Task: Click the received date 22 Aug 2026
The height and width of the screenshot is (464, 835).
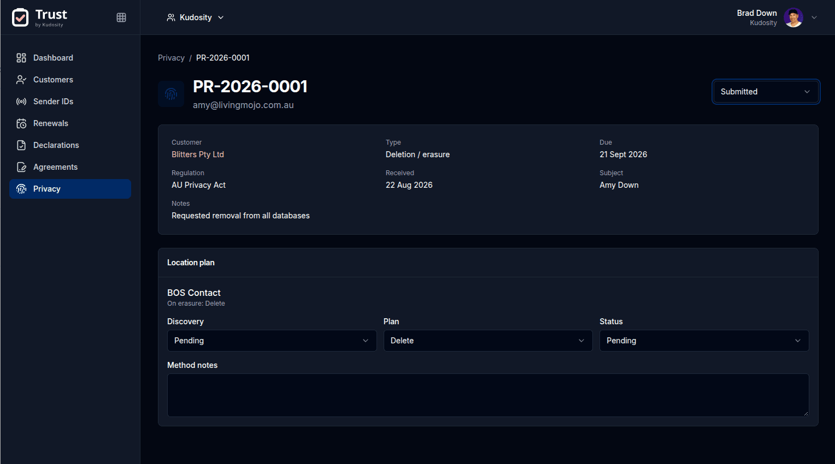Action: click(409, 185)
